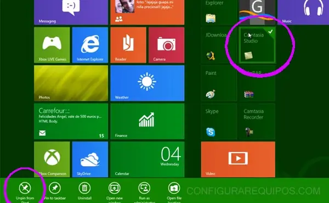Click Unpin from Start in app bar
The height and width of the screenshot is (203, 329).
click(x=25, y=192)
